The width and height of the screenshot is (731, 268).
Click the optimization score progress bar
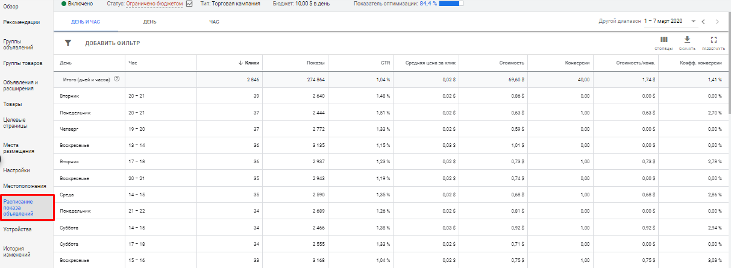[451, 4]
